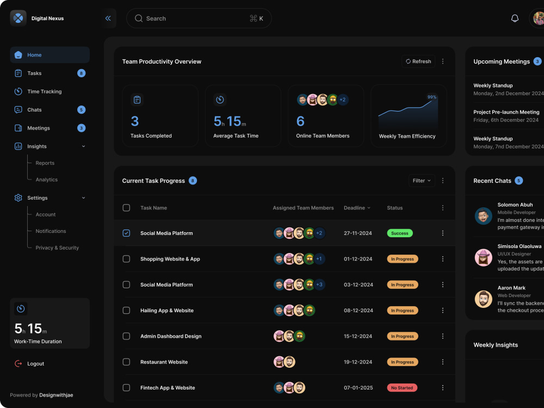The height and width of the screenshot is (408, 544).
Task: Click No Started status badge
Action: point(402,388)
